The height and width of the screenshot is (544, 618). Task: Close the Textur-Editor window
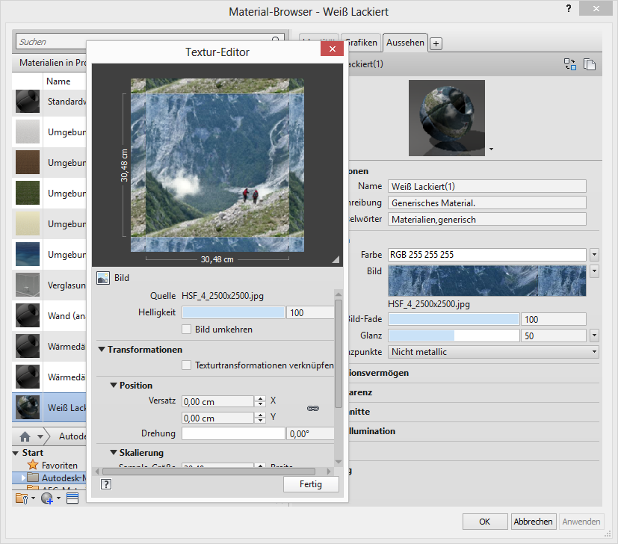(x=333, y=49)
